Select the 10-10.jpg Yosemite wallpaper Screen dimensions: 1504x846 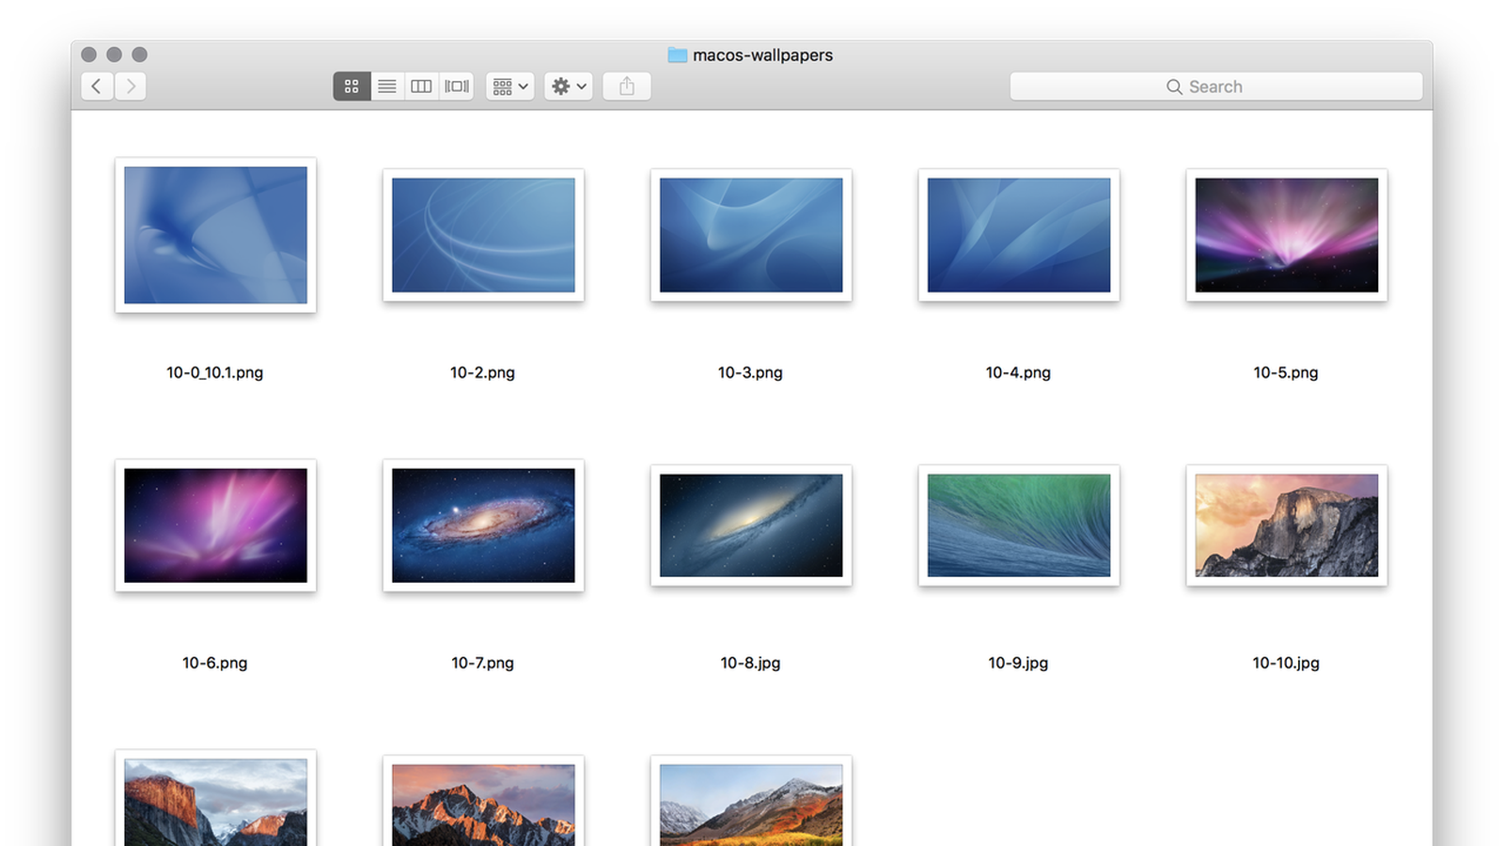pos(1286,525)
